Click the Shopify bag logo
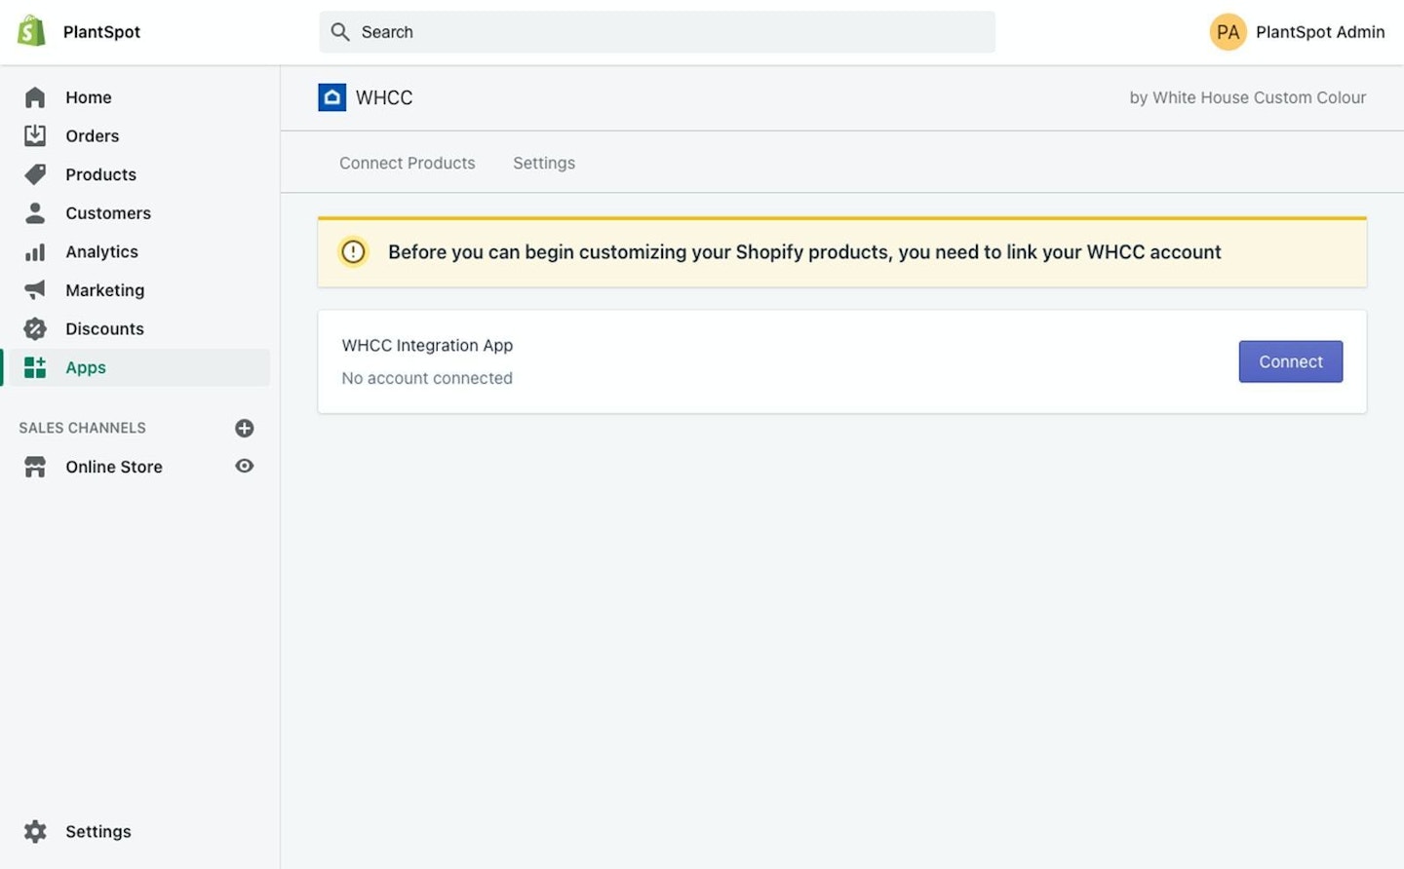1404x869 pixels. 32,31
